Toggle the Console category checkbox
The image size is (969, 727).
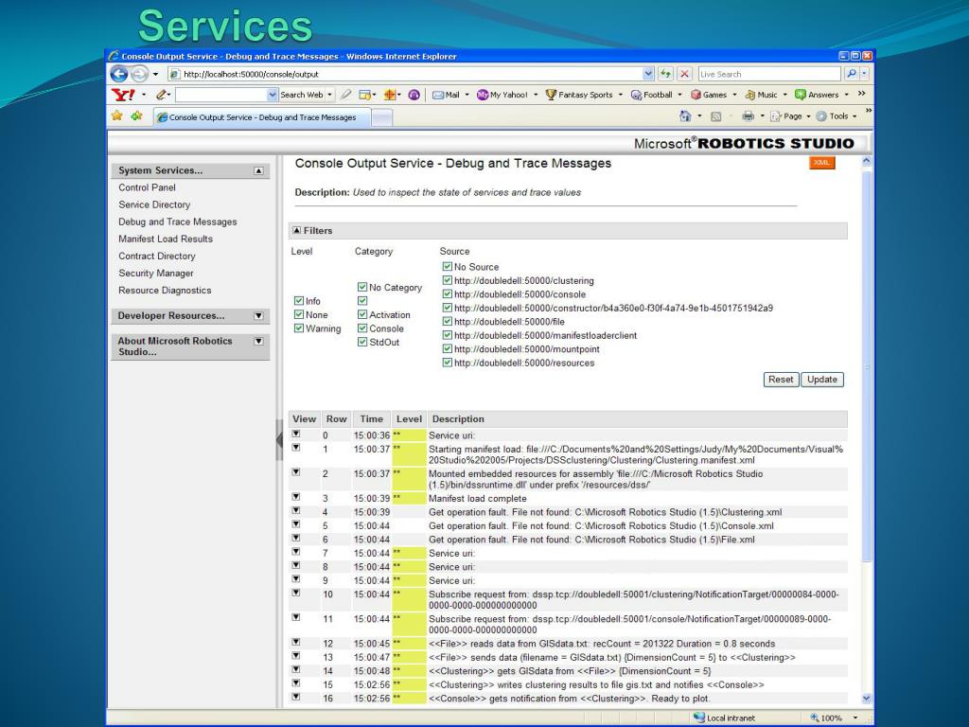(x=362, y=328)
